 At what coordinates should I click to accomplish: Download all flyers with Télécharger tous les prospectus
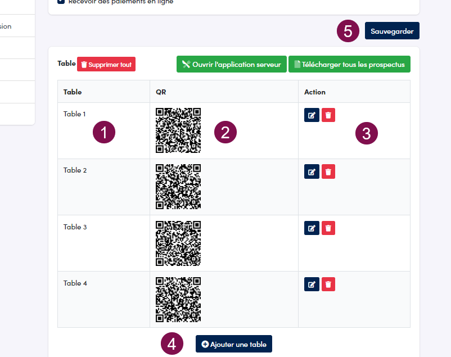349,64
